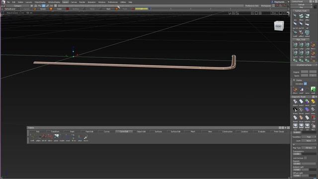Select the first Diagnostic Shade icon

[295, 102]
